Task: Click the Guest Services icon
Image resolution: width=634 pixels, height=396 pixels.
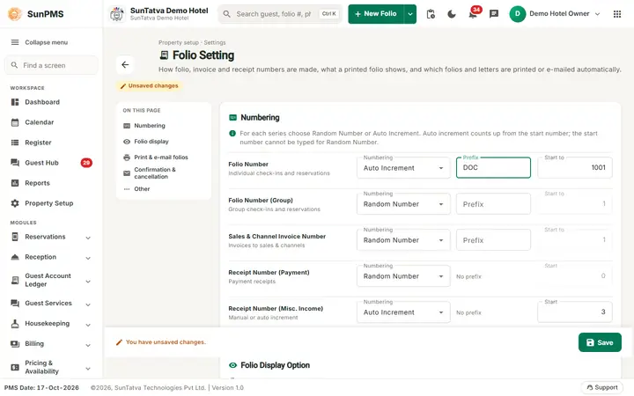Action: (15, 304)
